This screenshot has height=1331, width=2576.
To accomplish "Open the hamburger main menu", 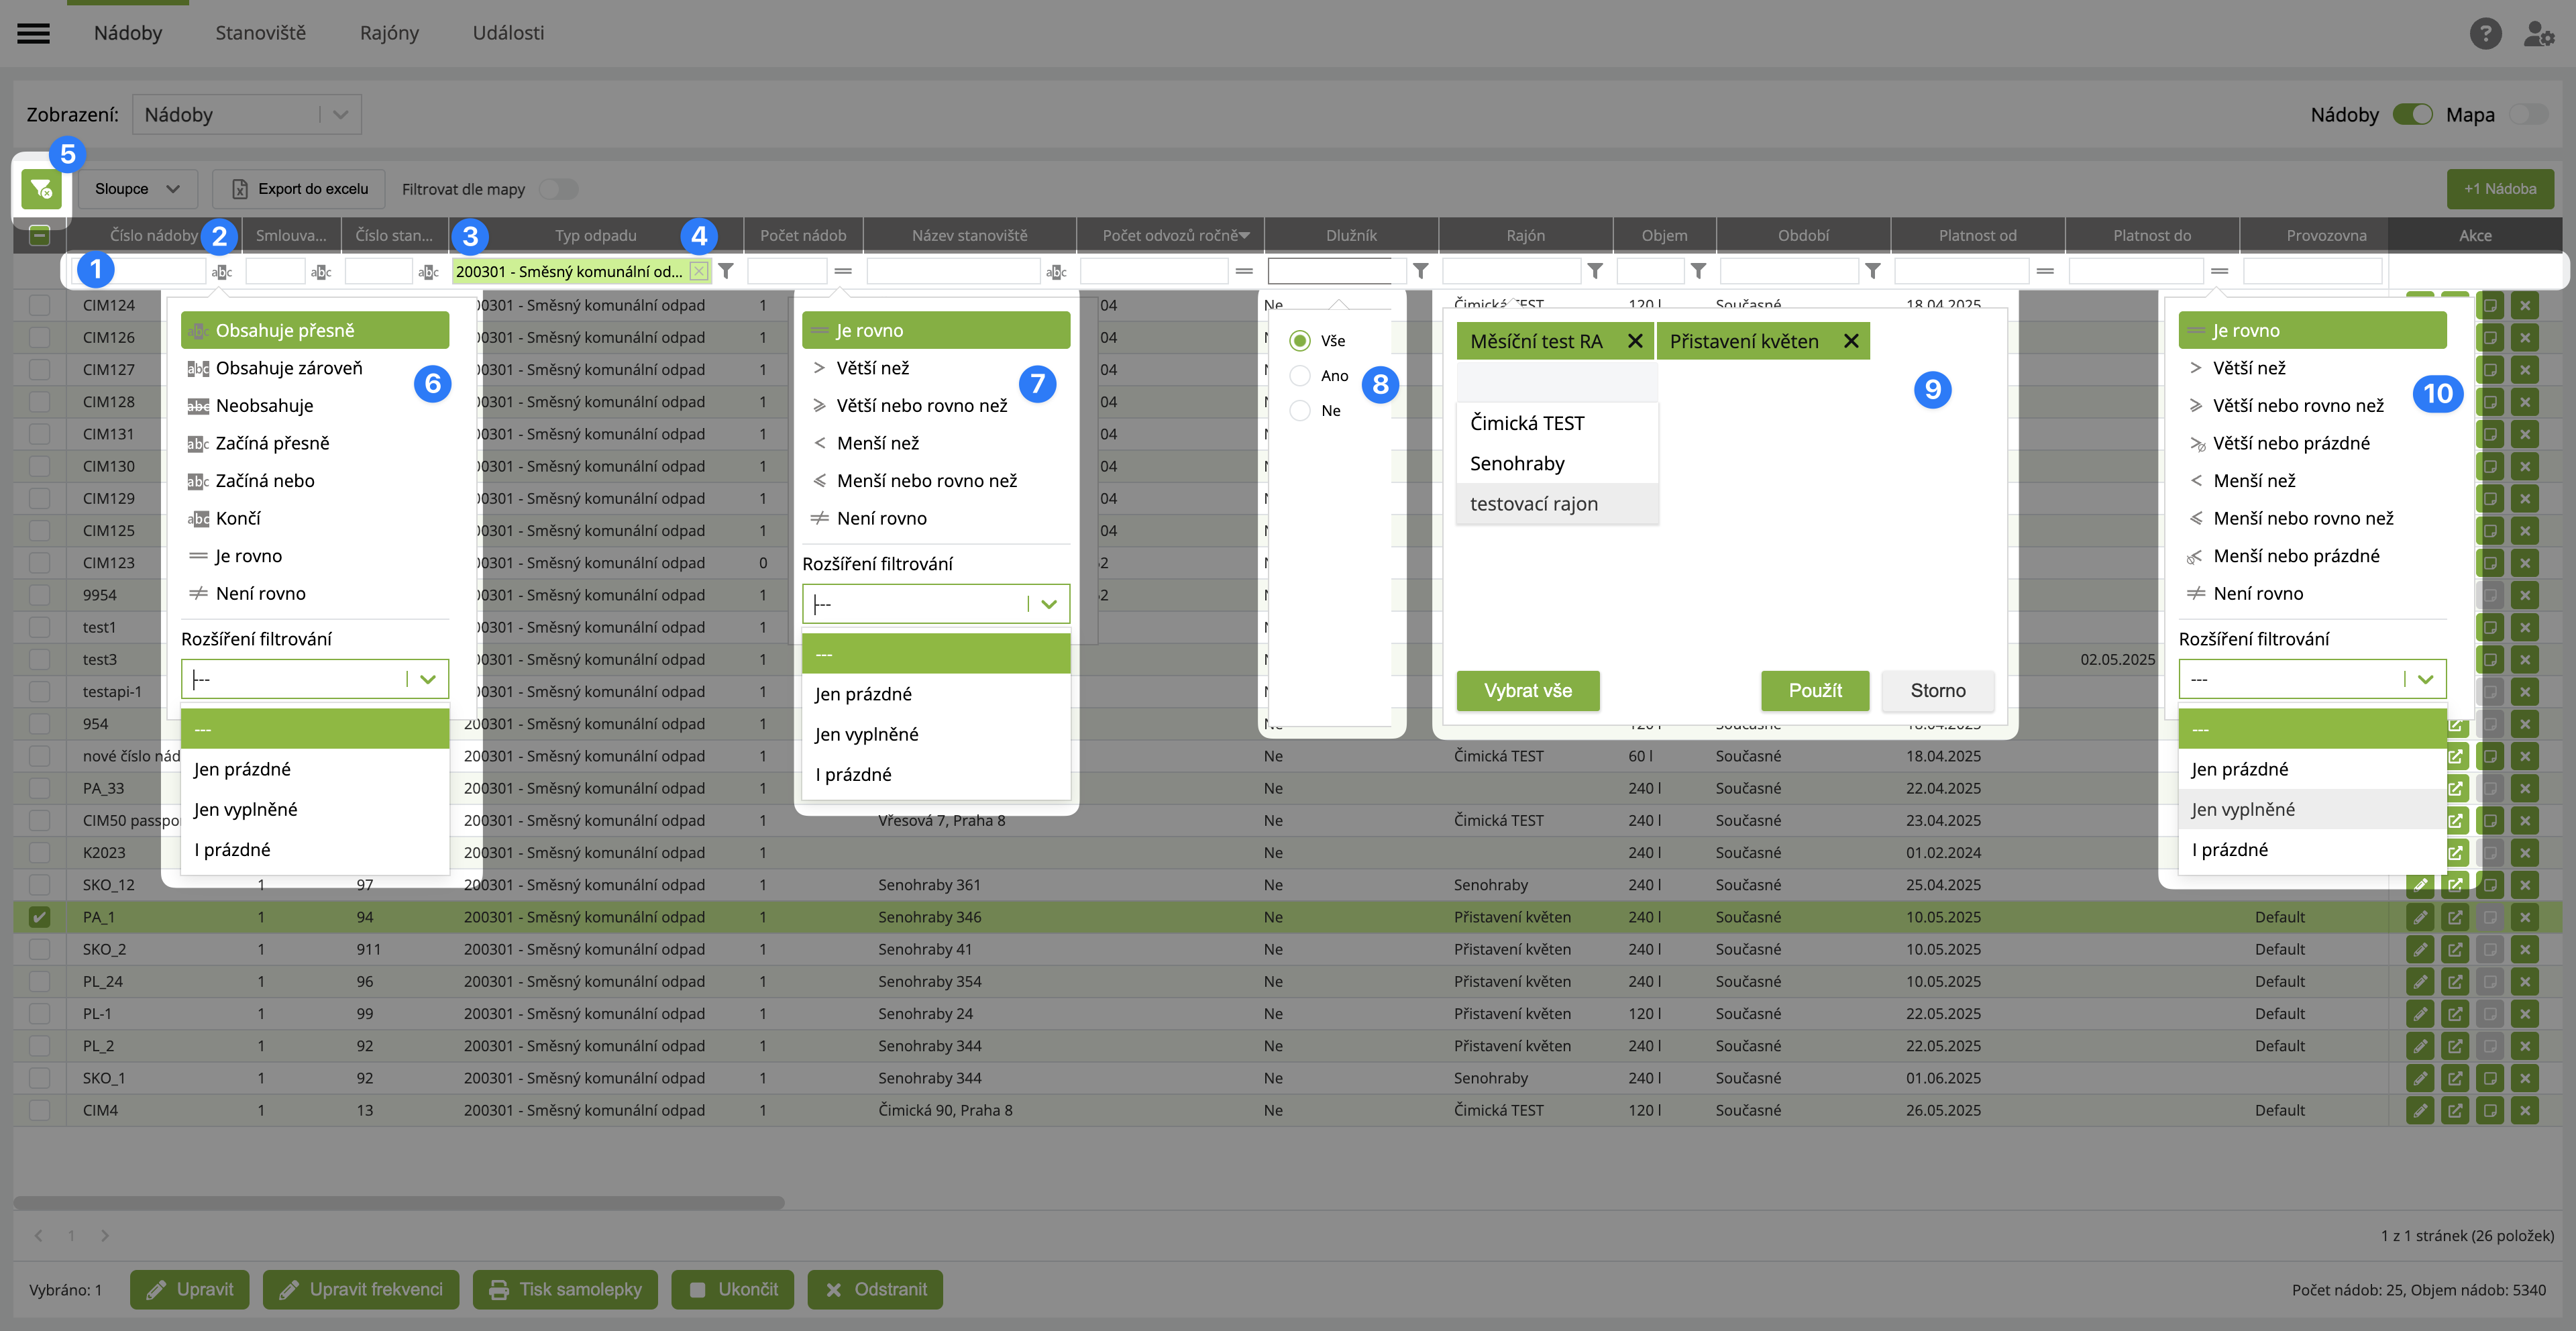I will 33,33.
